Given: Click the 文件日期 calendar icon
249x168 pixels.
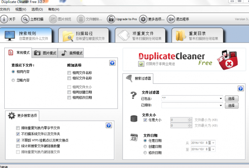Looking at the screenshot, I should pos(134,137).
